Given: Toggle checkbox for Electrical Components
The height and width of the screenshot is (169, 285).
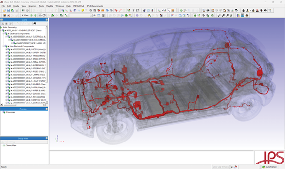Looking at the screenshot, I should (x=8, y=34).
